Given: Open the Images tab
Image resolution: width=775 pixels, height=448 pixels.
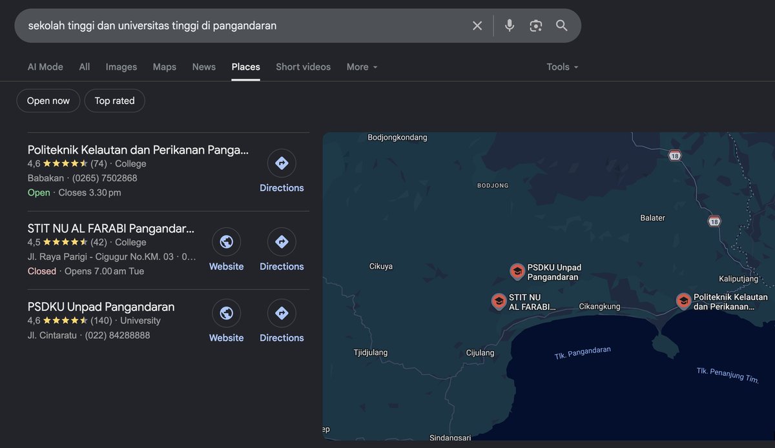Looking at the screenshot, I should click(x=121, y=66).
